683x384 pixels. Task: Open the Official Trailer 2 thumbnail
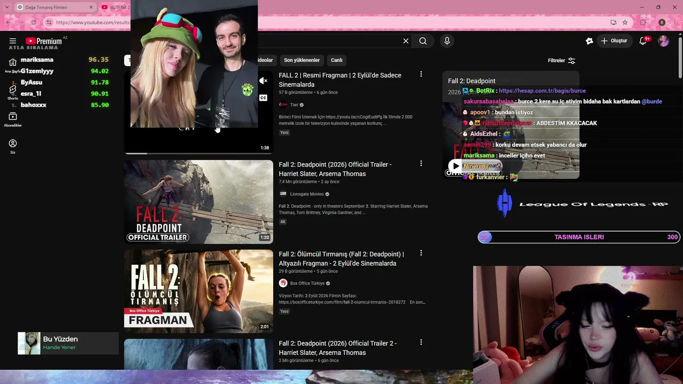[x=198, y=354]
